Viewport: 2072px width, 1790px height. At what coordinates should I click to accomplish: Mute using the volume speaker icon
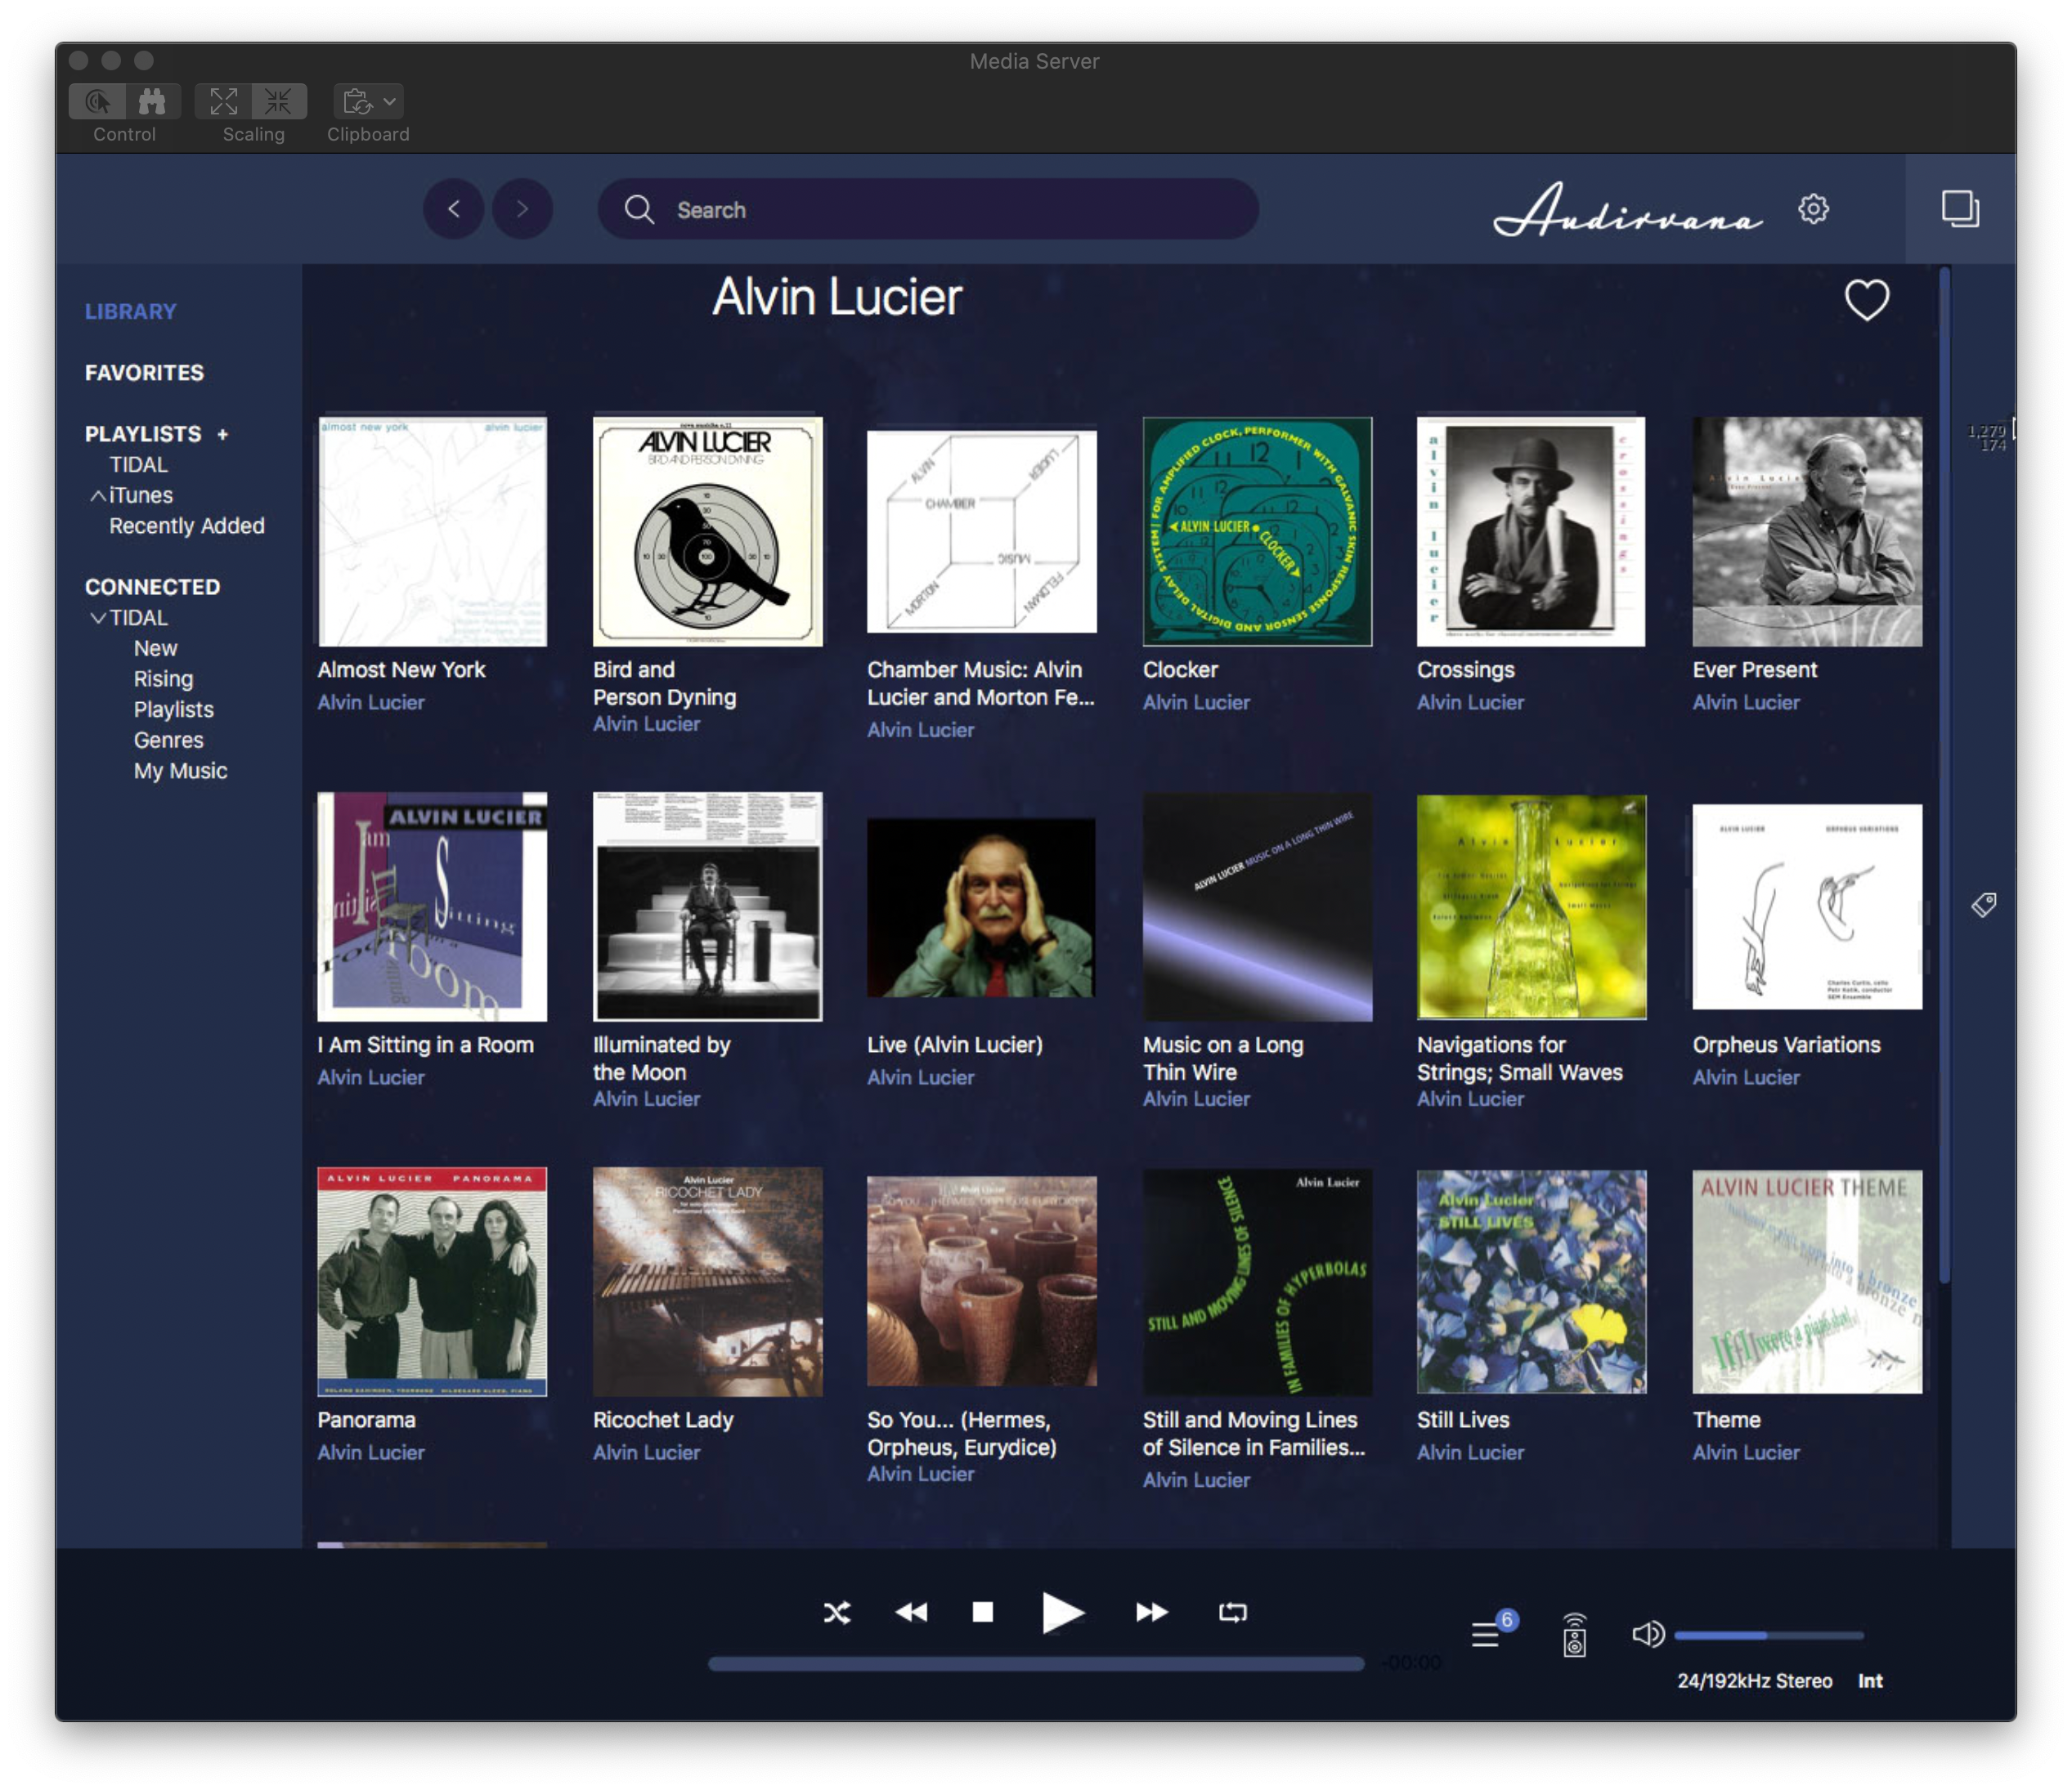coord(1648,1634)
